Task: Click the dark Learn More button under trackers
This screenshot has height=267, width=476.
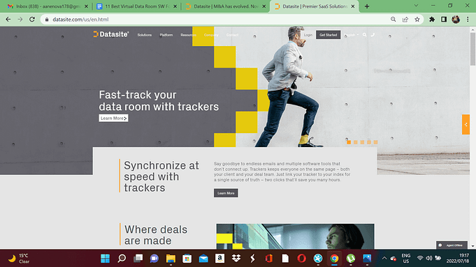Action: tap(226, 193)
